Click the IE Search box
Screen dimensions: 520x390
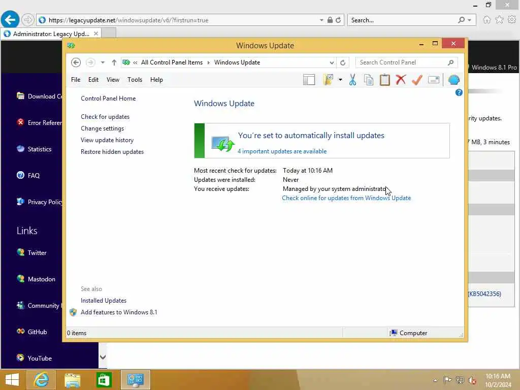pos(403,20)
